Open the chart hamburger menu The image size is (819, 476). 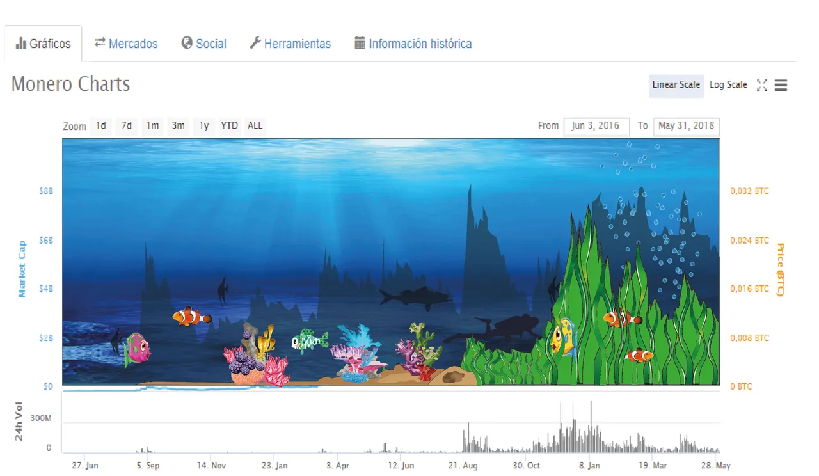(781, 85)
